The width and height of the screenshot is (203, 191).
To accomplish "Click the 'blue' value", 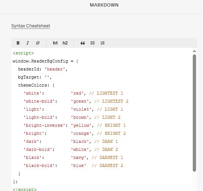I will [78, 165].
